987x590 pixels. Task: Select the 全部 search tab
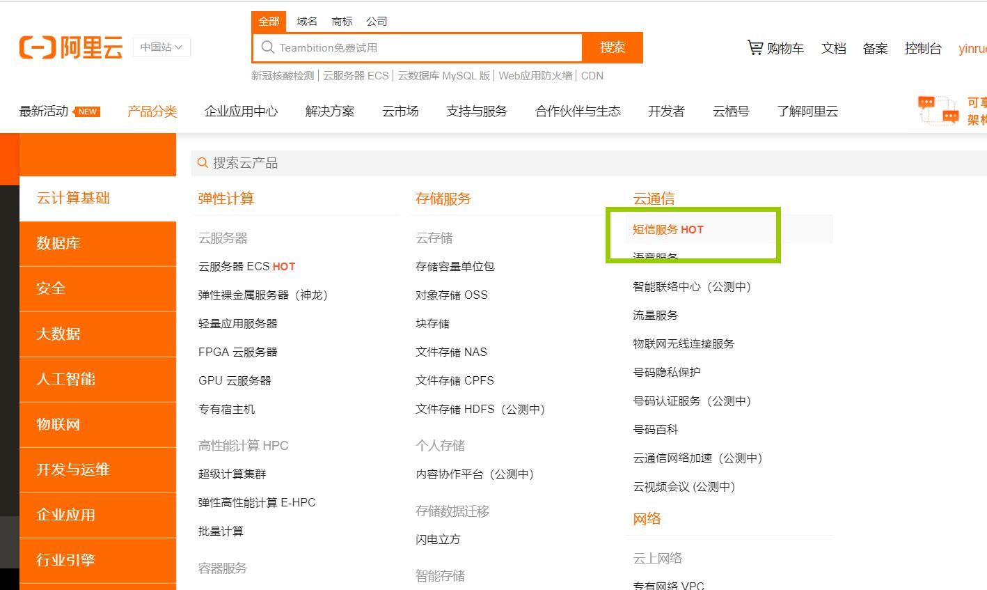click(269, 22)
